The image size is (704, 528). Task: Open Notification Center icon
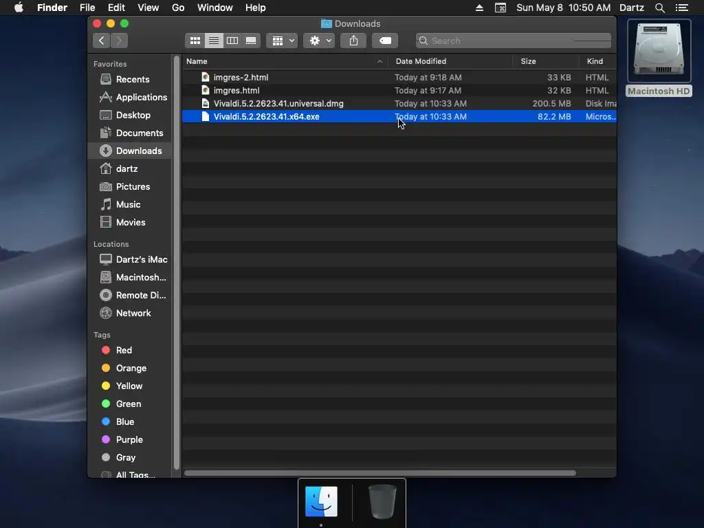click(x=682, y=8)
